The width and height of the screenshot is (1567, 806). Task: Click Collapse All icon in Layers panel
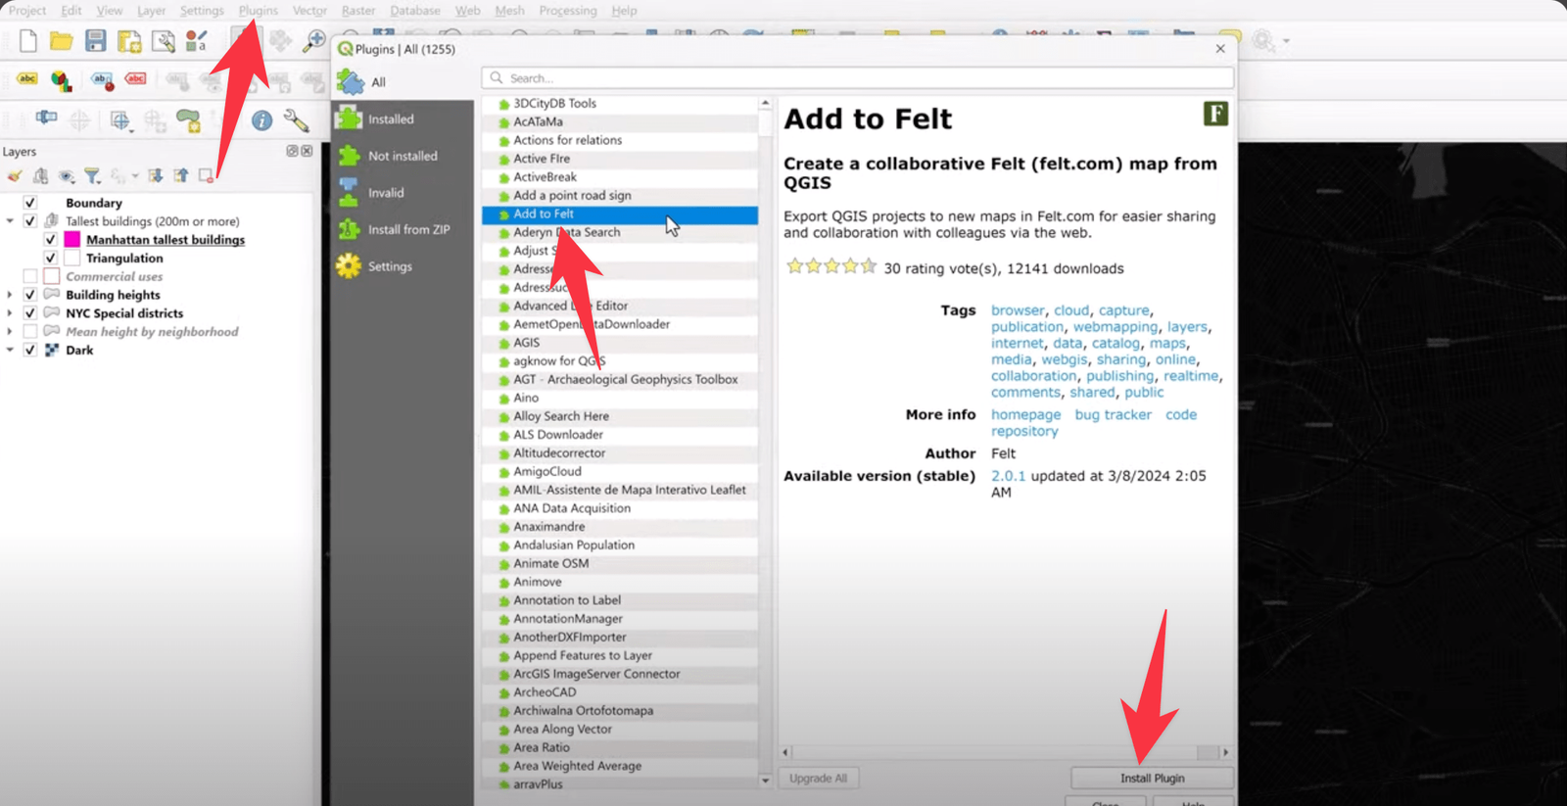click(x=180, y=176)
